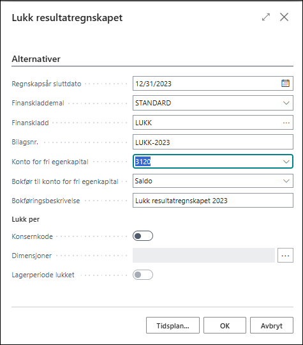Click the expand dialog arrow icon

pyautogui.click(x=266, y=17)
